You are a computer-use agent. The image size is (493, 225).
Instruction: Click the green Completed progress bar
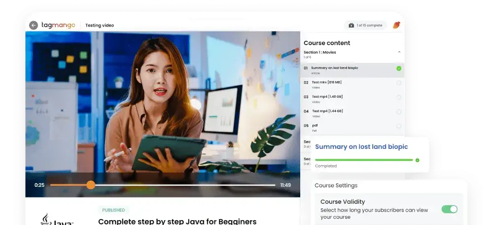[364, 160]
